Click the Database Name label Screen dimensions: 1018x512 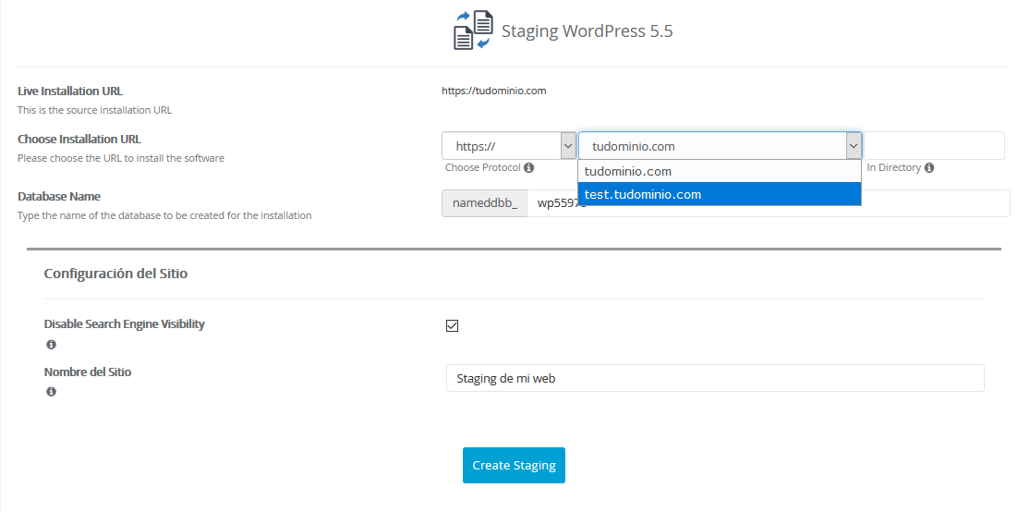point(59,196)
